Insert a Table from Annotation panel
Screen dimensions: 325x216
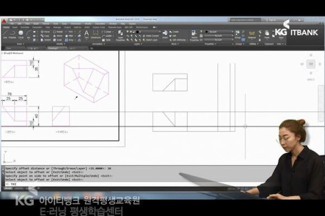pyautogui.click(x=106, y=40)
